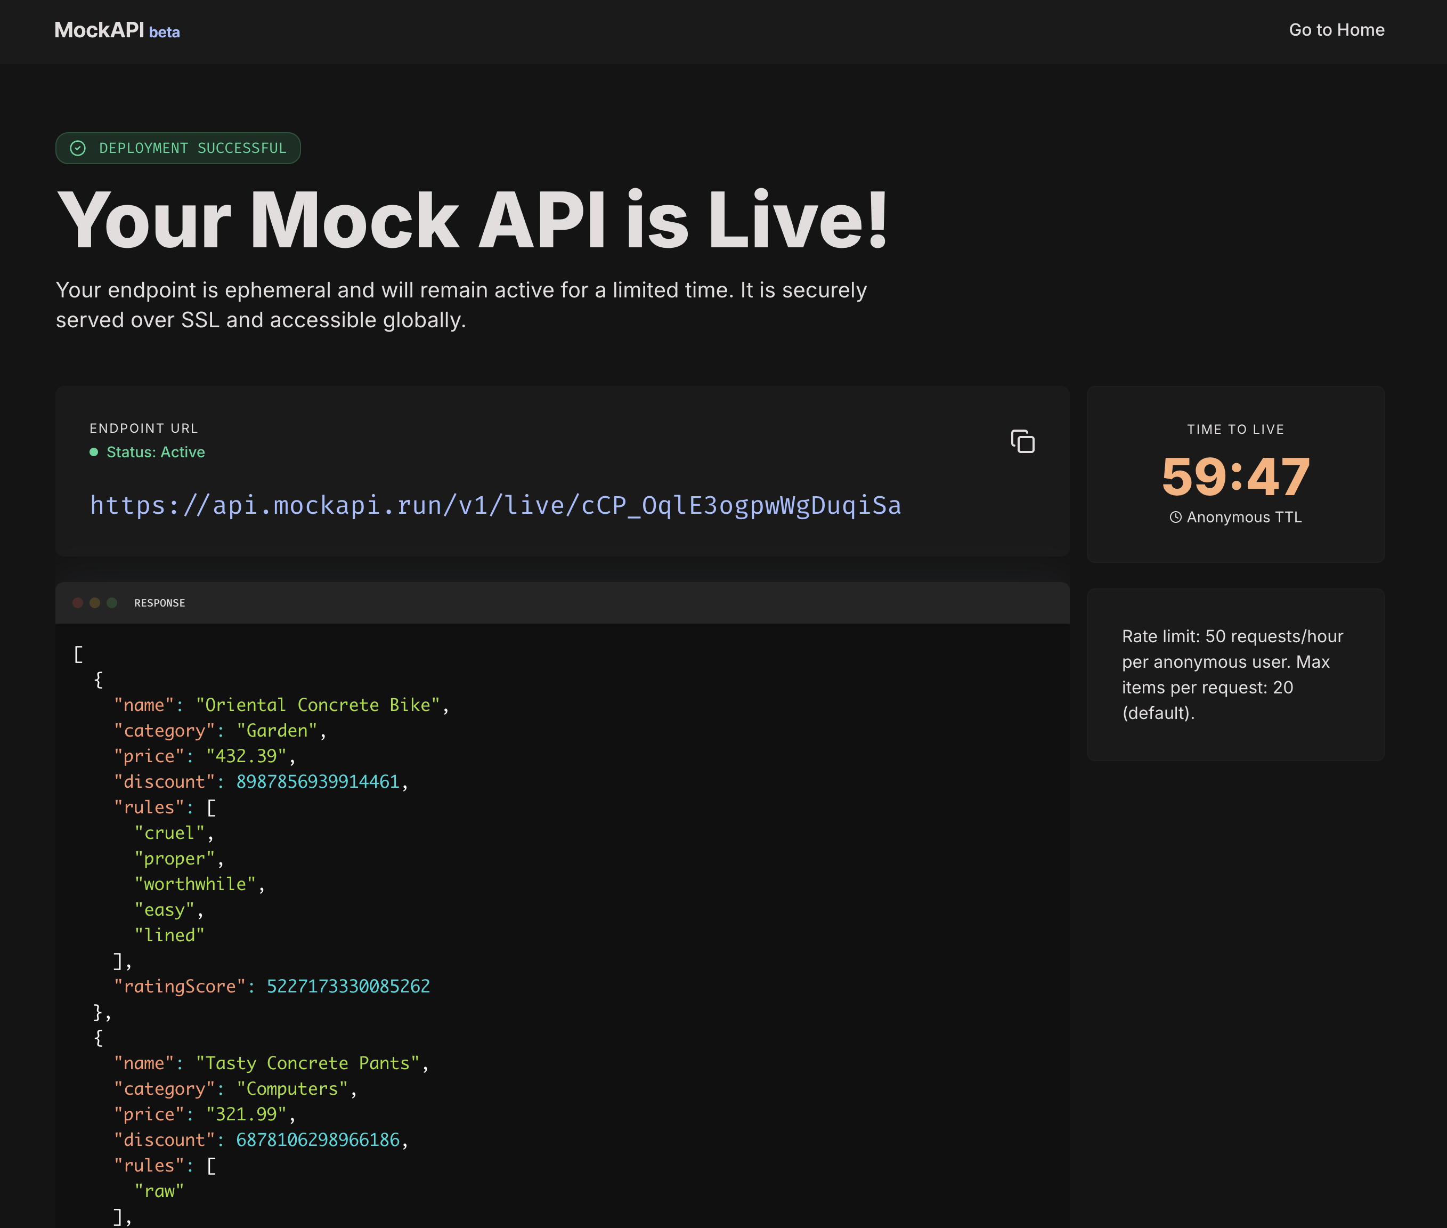Click the beta badge next to MockAPI
The height and width of the screenshot is (1228, 1447).
(165, 32)
